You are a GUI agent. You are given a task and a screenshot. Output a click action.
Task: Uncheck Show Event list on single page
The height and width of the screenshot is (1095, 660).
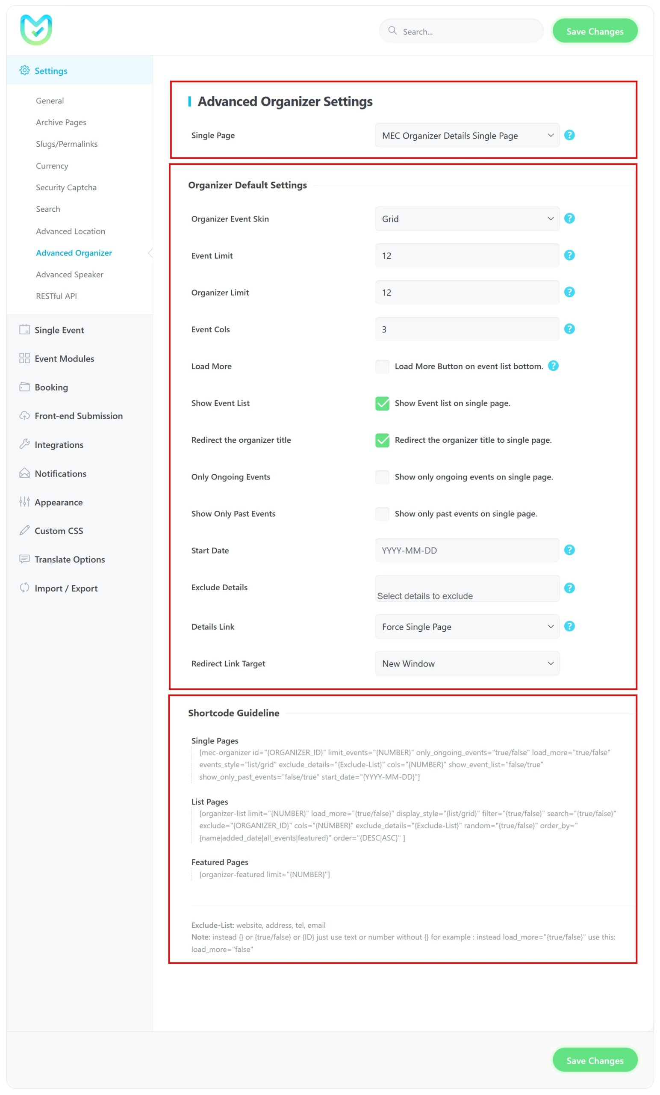pyautogui.click(x=382, y=403)
